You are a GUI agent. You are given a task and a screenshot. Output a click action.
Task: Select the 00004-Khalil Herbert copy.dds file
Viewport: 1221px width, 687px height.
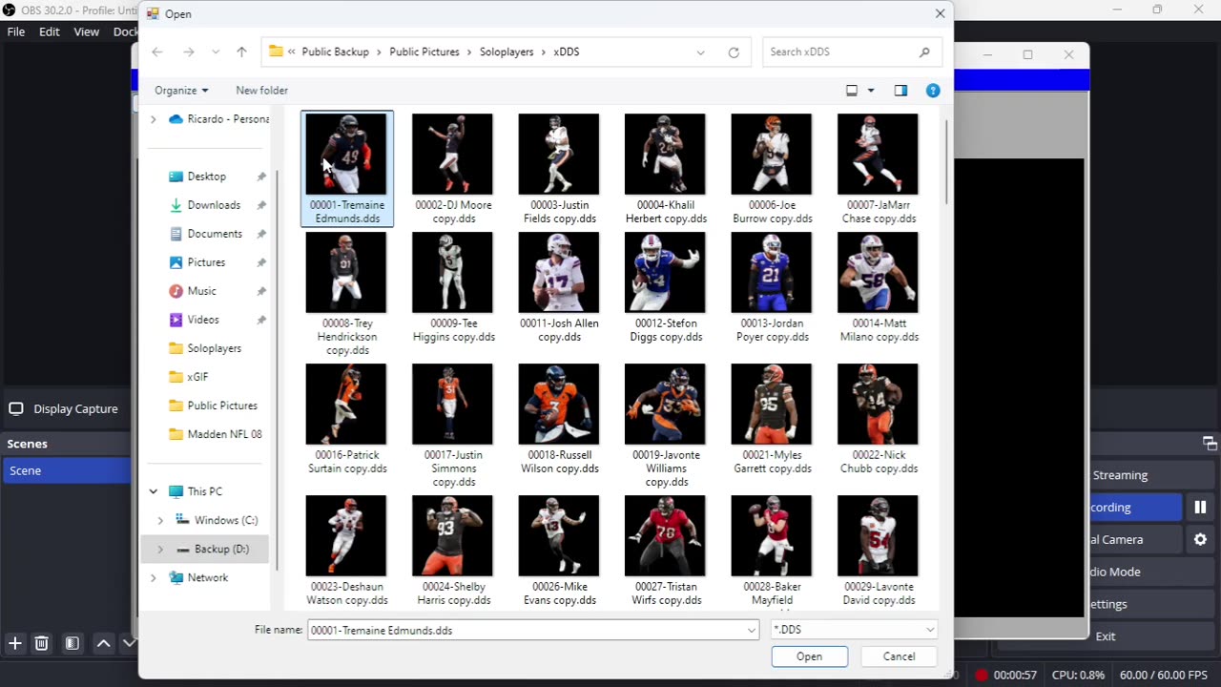(665, 169)
